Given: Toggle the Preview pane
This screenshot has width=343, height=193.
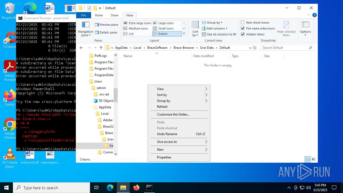Looking at the screenshot, I should pos(106,25).
